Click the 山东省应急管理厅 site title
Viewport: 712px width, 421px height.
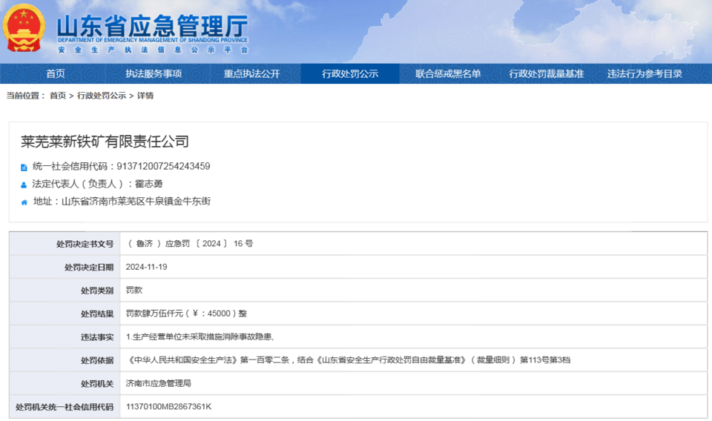click(x=152, y=26)
